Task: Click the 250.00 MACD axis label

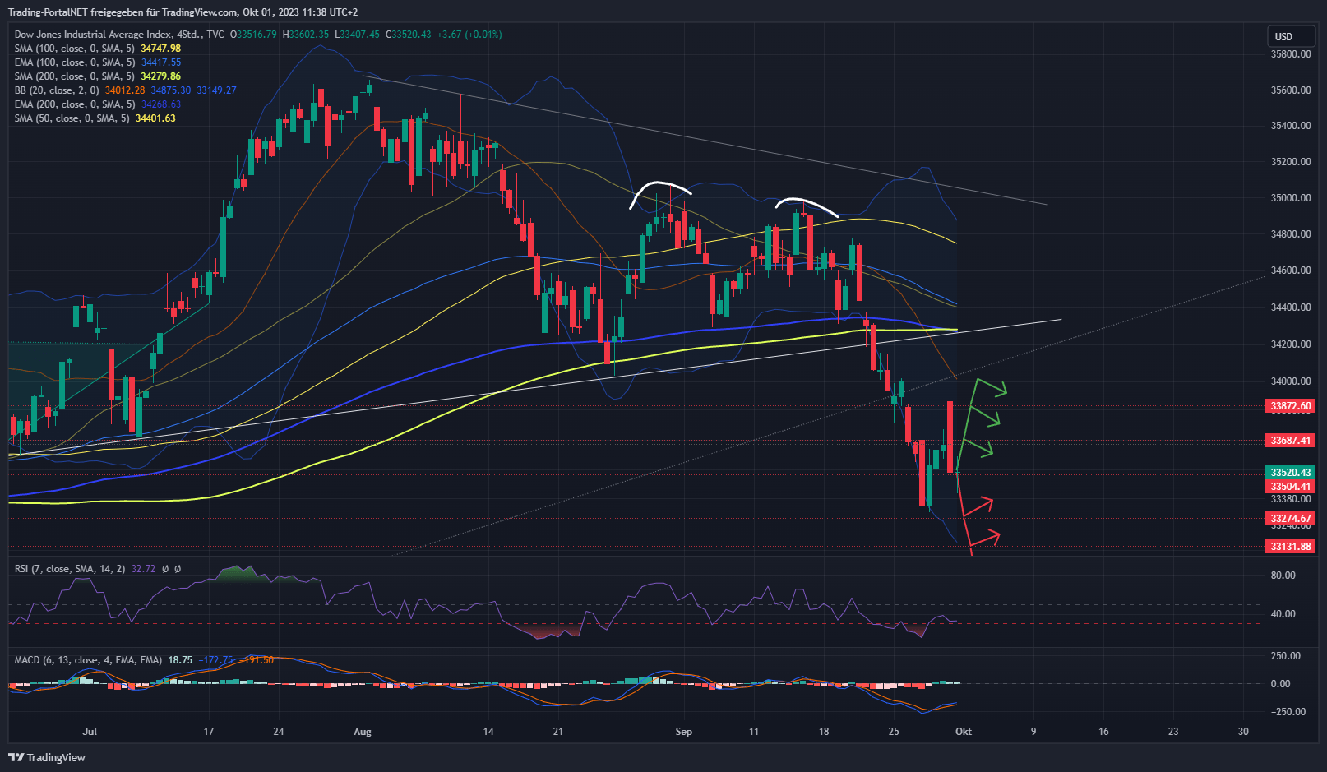Action: pyautogui.click(x=1286, y=656)
